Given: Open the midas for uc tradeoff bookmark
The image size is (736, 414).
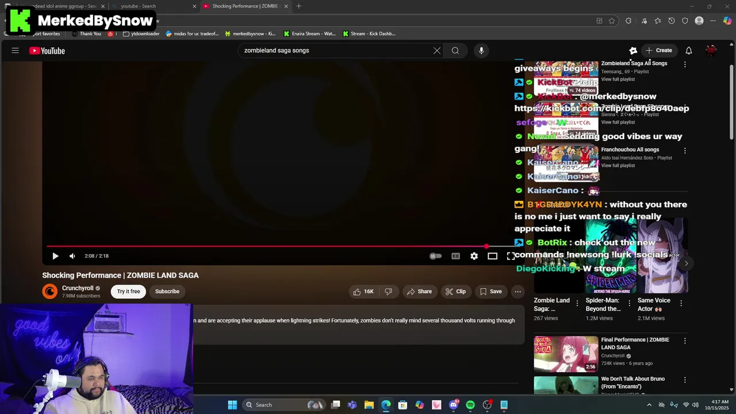Looking at the screenshot, I should 192,34.
